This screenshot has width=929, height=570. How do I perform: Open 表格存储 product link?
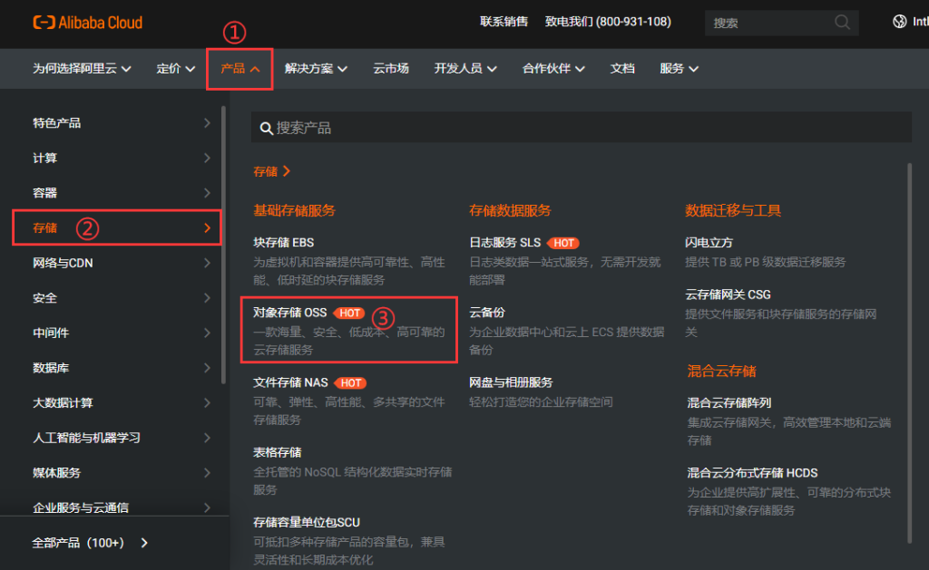pyautogui.click(x=278, y=452)
